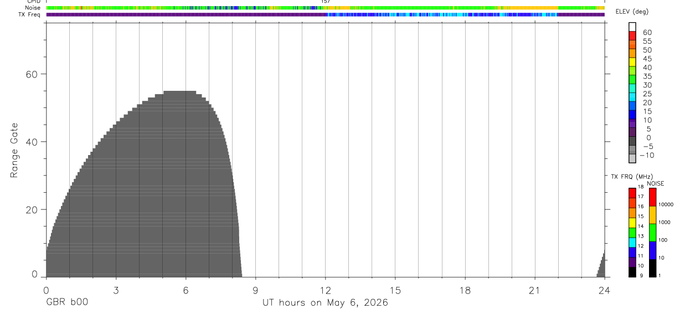Click the green 30–35 ELEV legend swatch

pos(632,79)
